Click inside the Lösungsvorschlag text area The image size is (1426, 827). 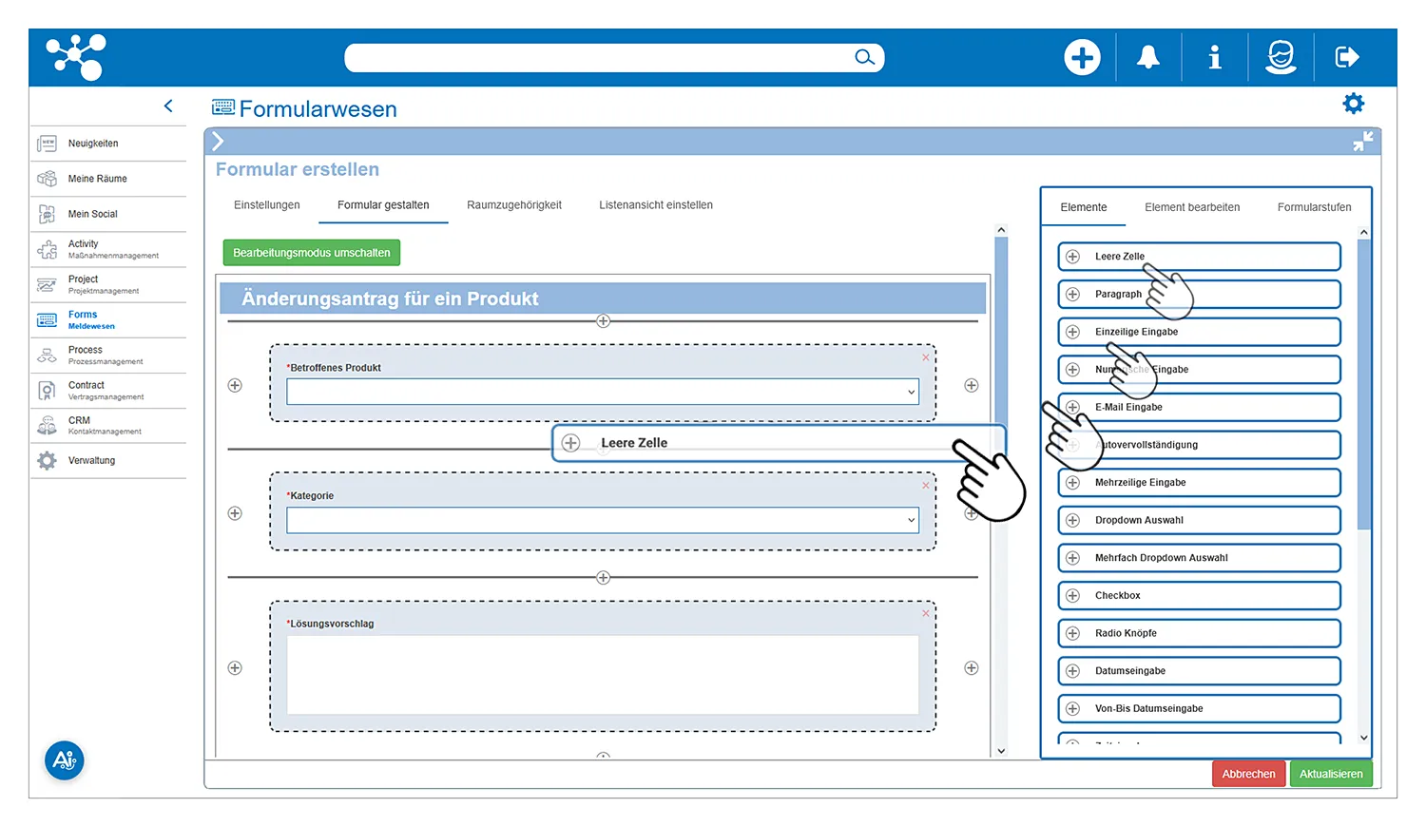(x=602, y=675)
